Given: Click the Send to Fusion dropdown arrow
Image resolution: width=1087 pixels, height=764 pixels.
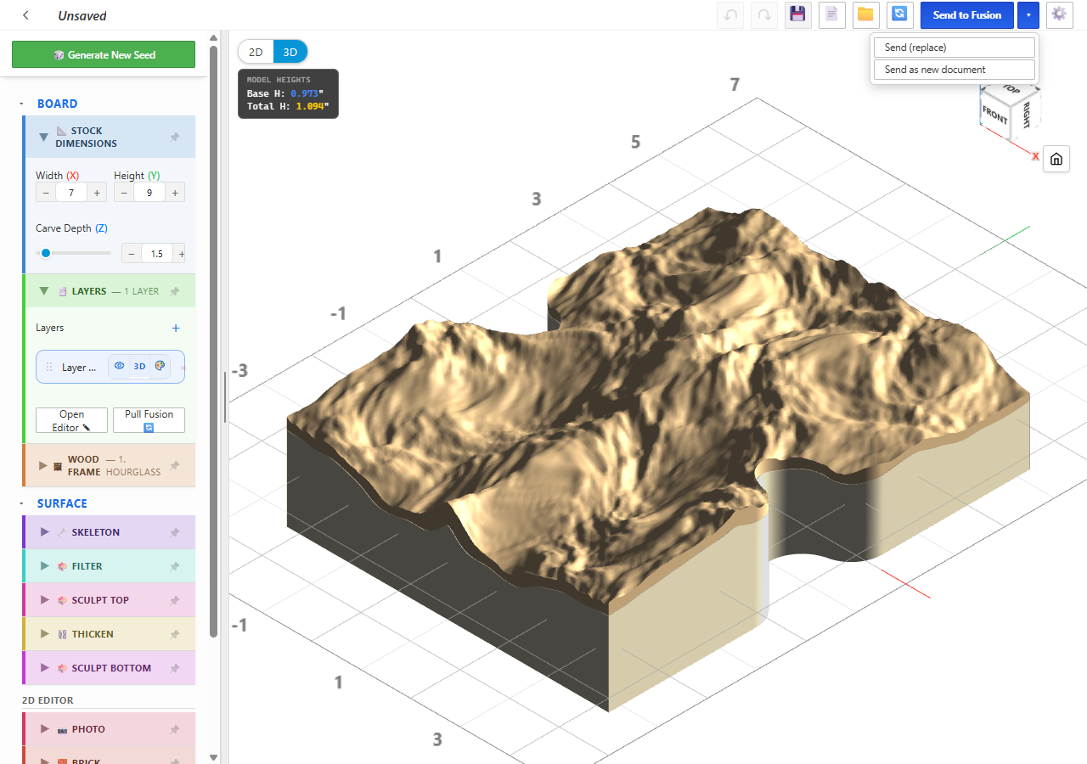Looking at the screenshot, I should click(x=1028, y=14).
